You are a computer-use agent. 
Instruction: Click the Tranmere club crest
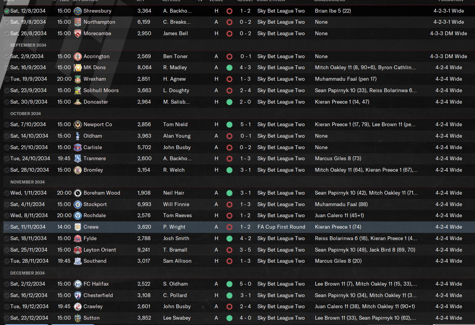78,159
